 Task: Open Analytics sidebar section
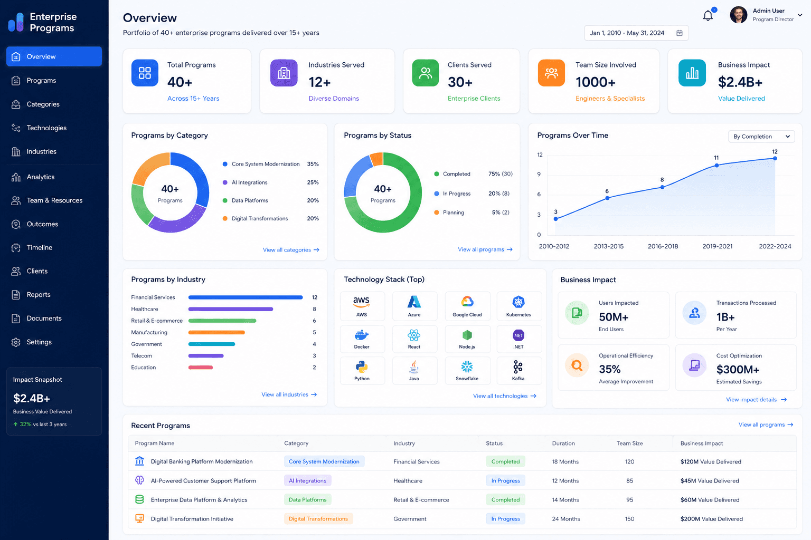pos(54,177)
